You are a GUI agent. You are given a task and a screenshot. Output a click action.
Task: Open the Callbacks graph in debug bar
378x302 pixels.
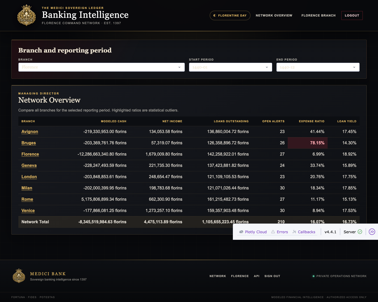coord(304,232)
